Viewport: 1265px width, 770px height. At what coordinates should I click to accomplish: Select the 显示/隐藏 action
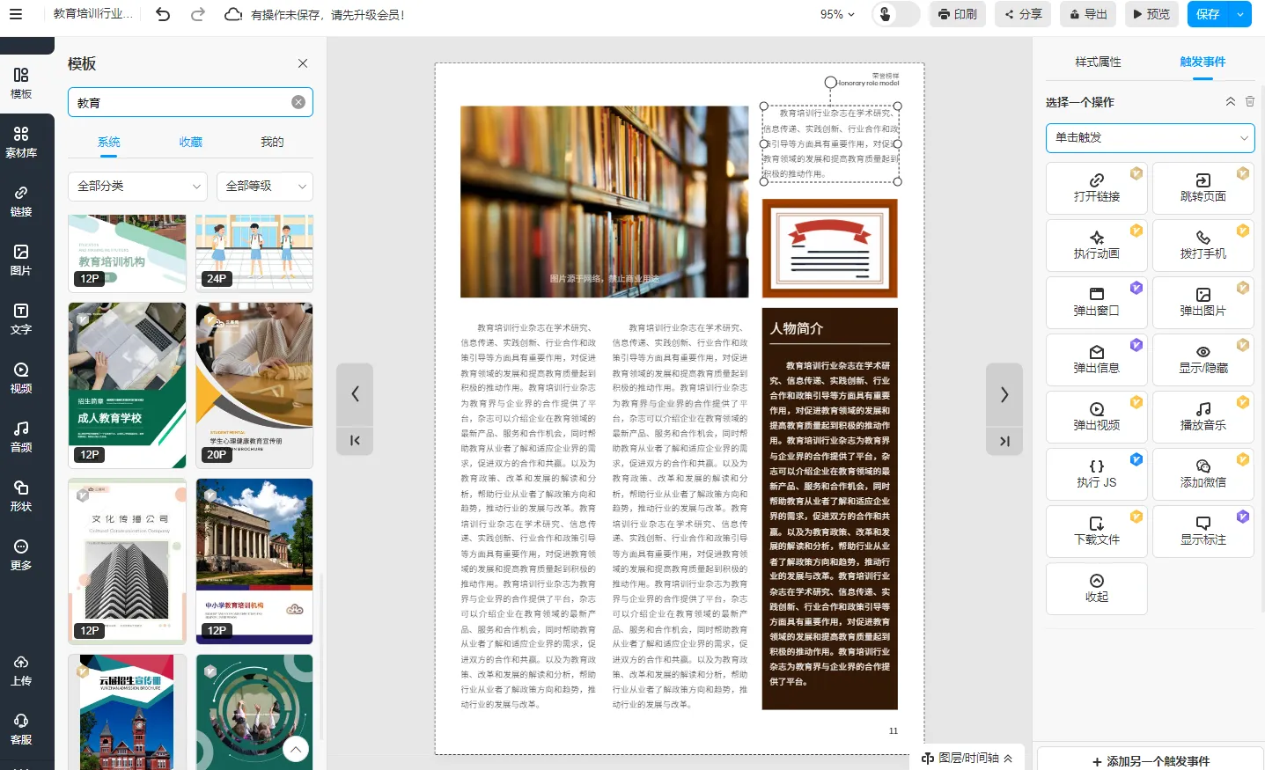pyautogui.click(x=1203, y=360)
